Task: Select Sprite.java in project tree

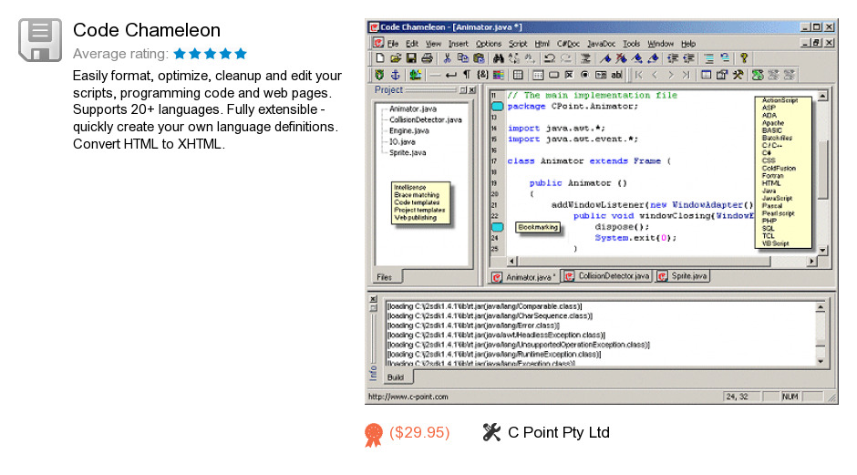Action: 408,152
